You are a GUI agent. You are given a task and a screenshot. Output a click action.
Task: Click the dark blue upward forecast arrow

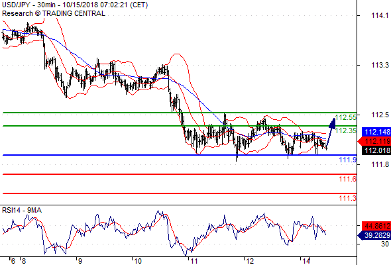pyautogui.click(x=331, y=132)
